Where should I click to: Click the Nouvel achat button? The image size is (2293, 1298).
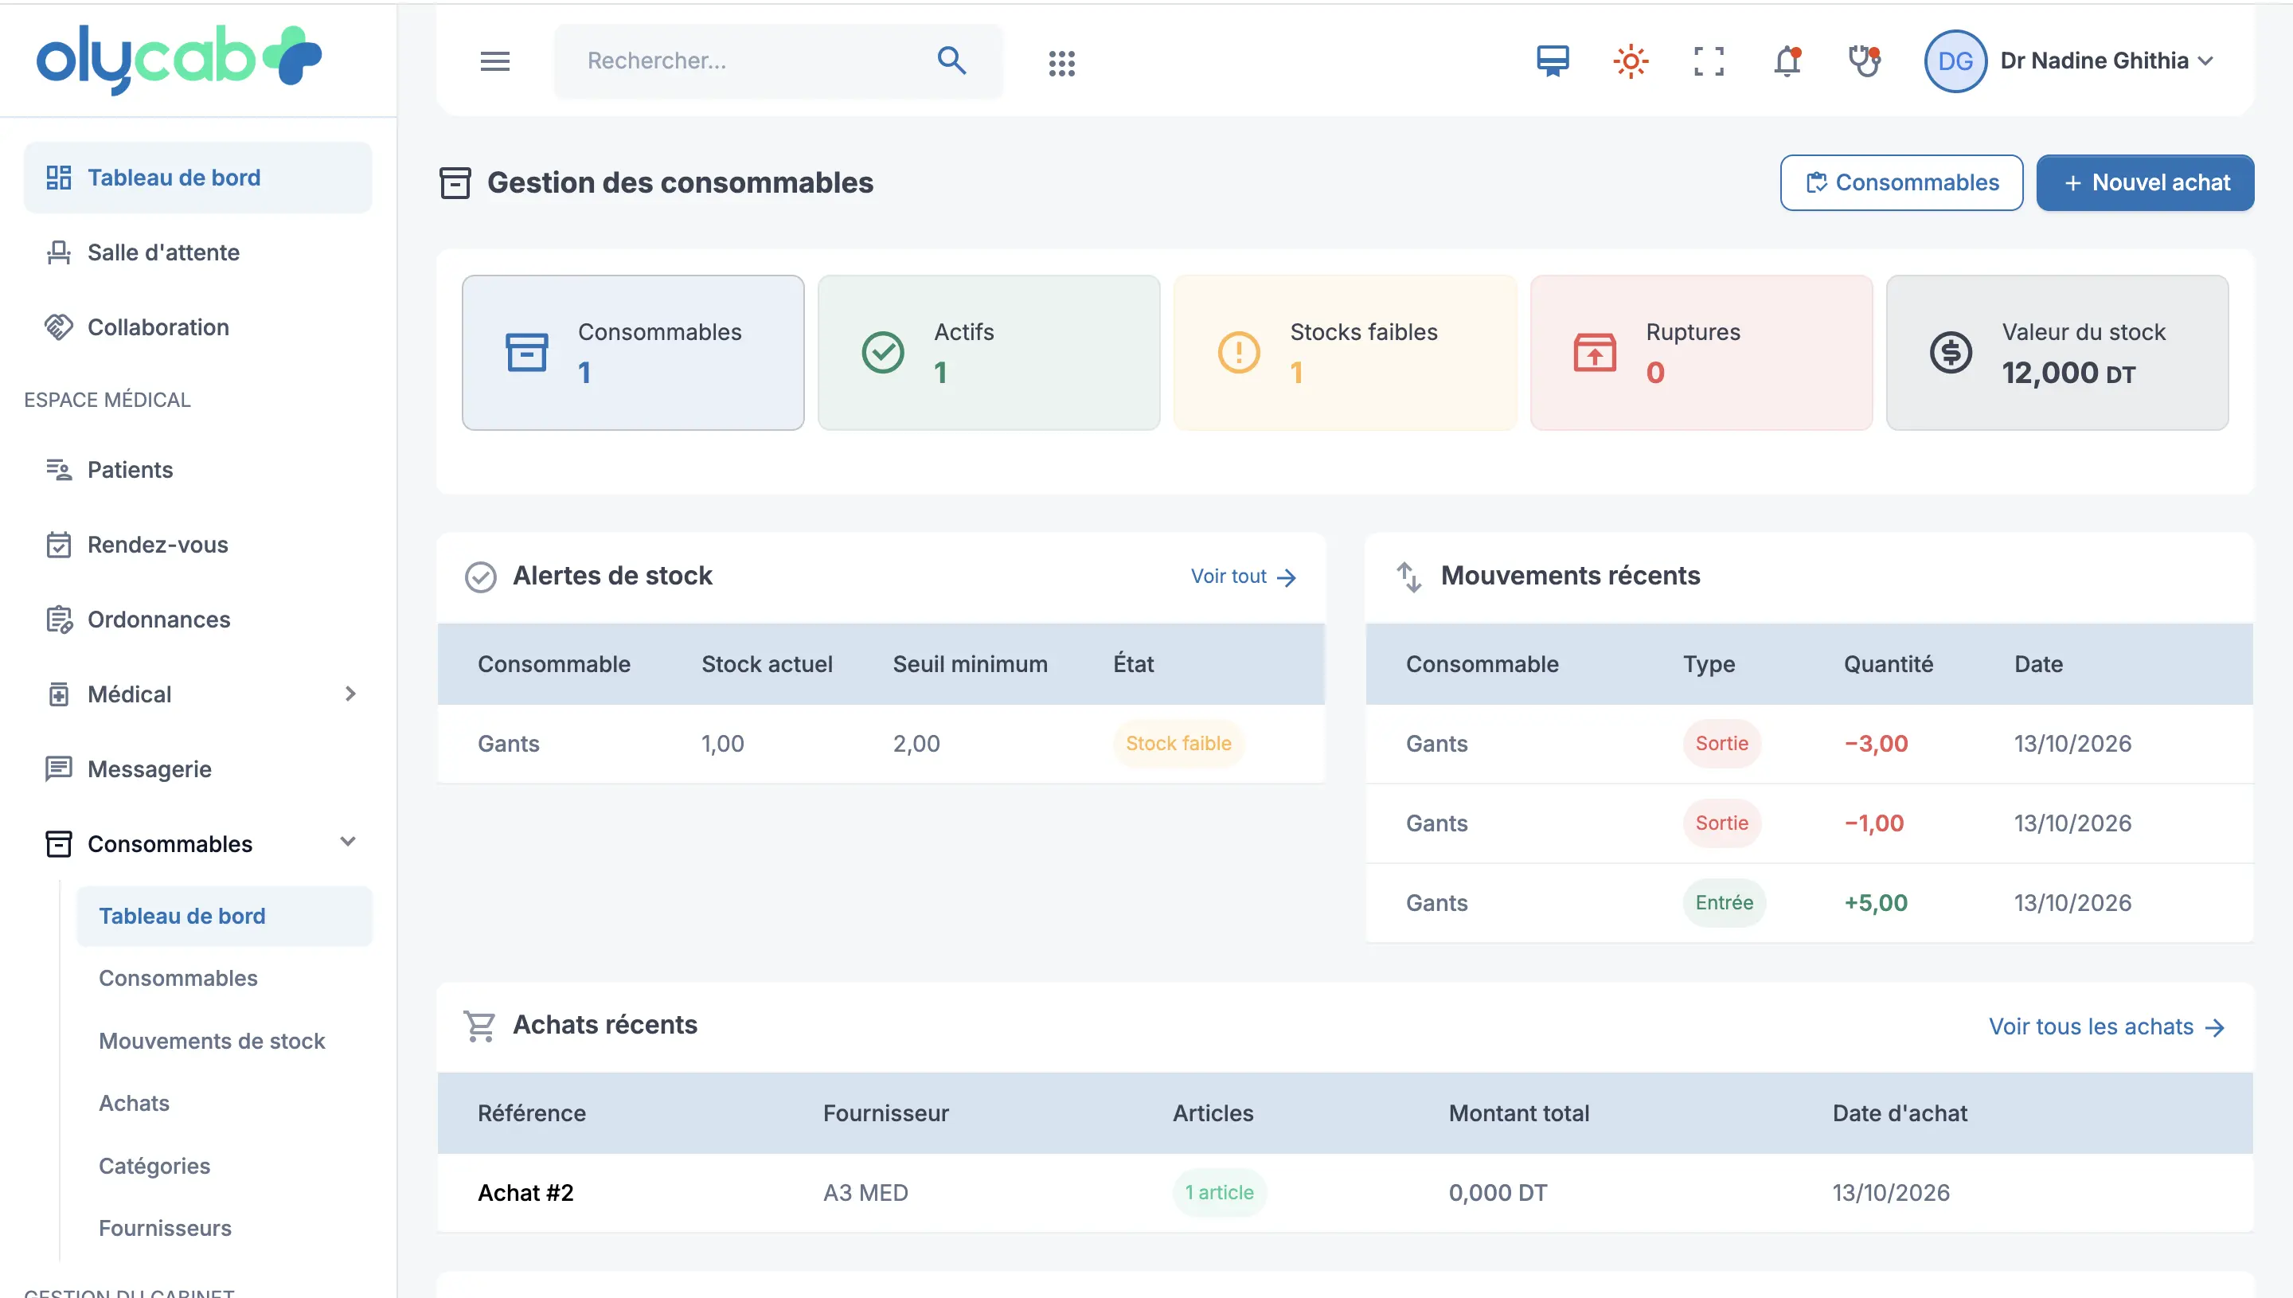click(2145, 182)
